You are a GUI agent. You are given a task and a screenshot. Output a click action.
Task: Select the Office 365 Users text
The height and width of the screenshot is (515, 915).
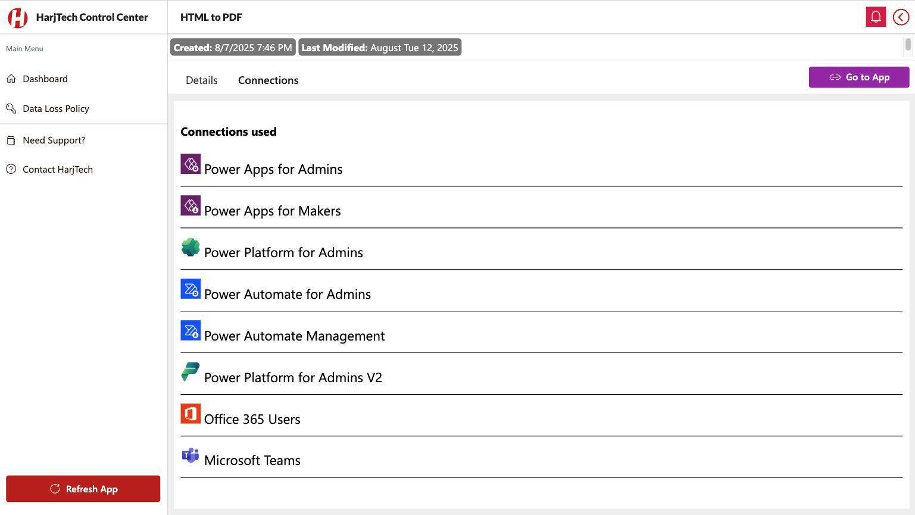point(252,420)
